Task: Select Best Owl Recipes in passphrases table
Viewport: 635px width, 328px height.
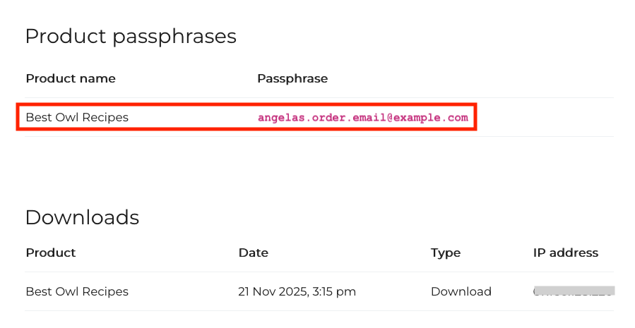Action: click(x=77, y=117)
